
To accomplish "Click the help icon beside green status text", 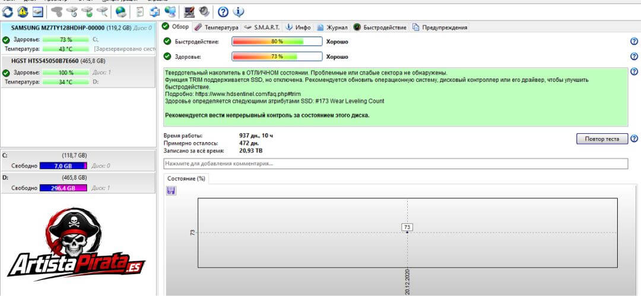I will [x=634, y=72].
